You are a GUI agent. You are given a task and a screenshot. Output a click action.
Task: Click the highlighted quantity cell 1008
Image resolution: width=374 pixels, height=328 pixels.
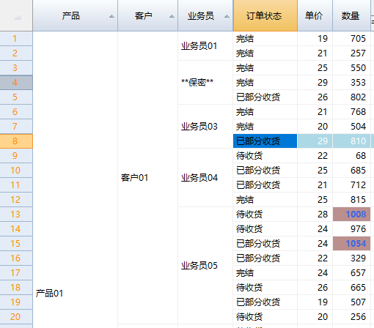tap(351, 215)
